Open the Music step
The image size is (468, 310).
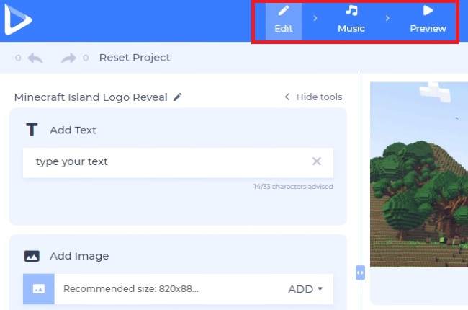pos(351,20)
